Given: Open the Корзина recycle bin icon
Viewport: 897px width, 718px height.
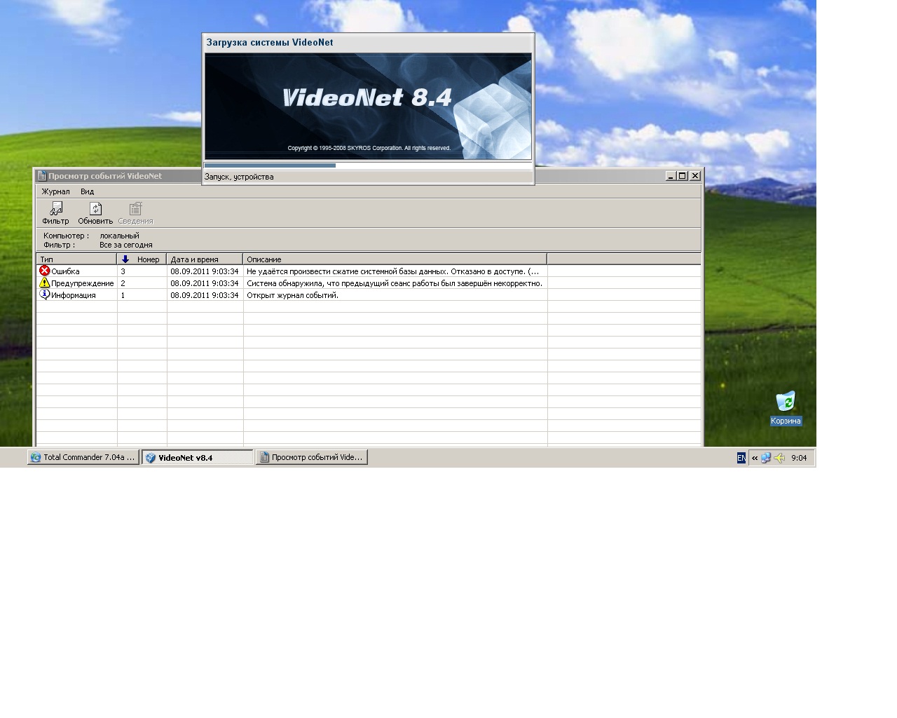Looking at the screenshot, I should pyautogui.click(x=785, y=402).
